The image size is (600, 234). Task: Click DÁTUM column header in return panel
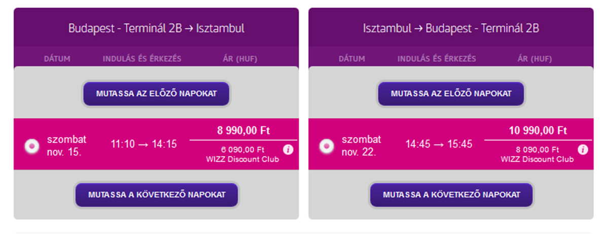click(351, 59)
